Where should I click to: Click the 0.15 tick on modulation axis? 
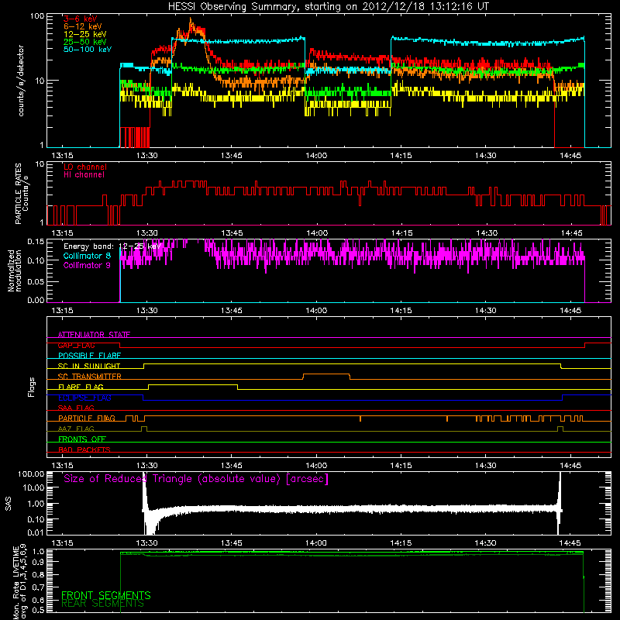(36, 242)
